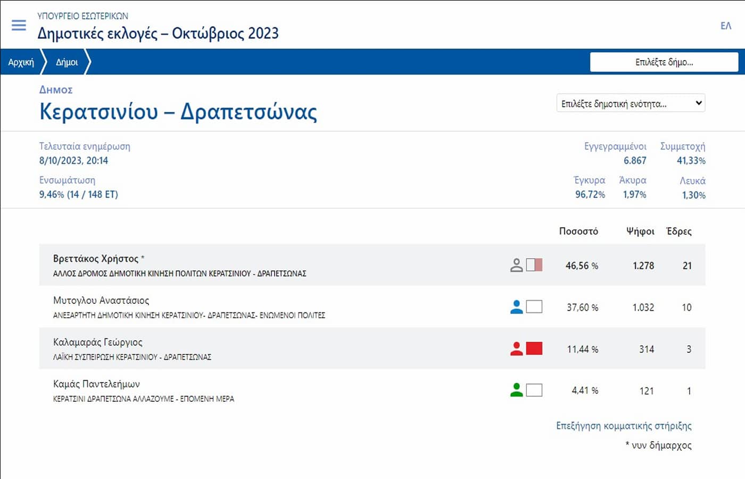Click the 21 seats value

(x=687, y=266)
